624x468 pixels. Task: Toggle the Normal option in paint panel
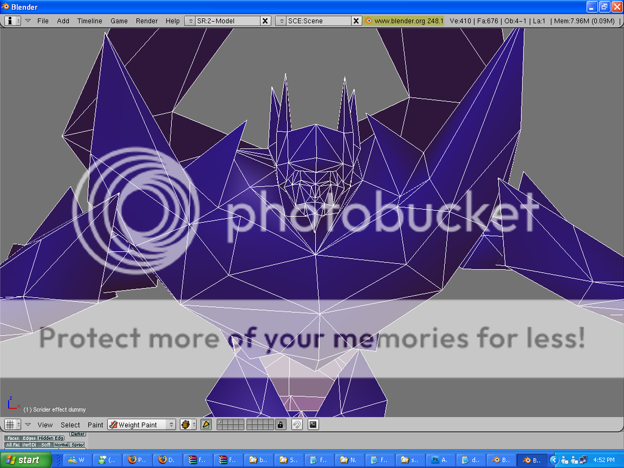click(x=61, y=445)
